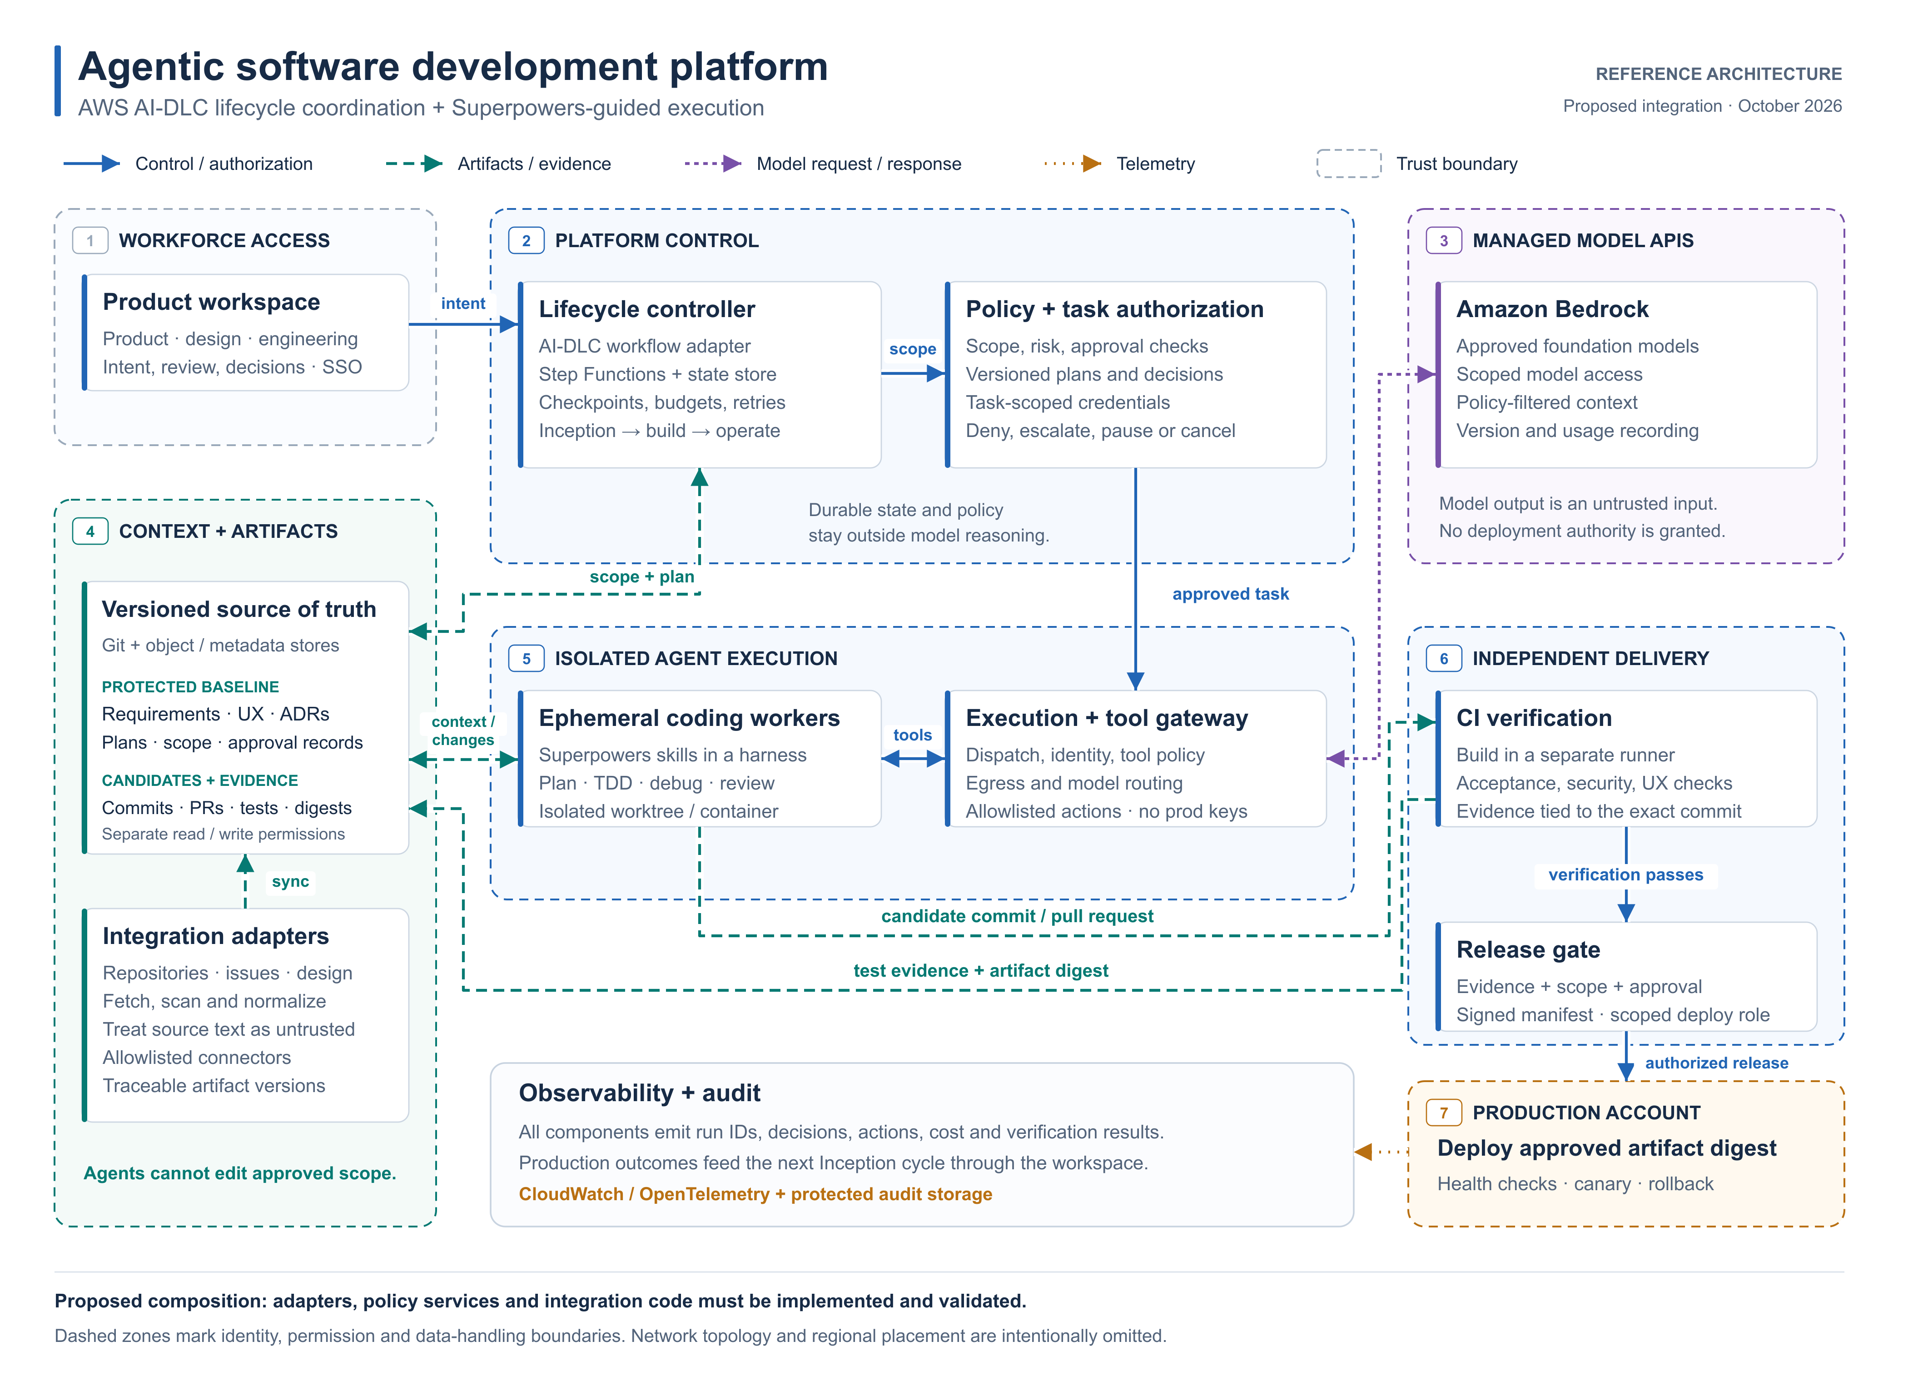1908x1381 pixels.
Task: Click the 'Model request / response' legend label
Action: (x=859, y=164)
